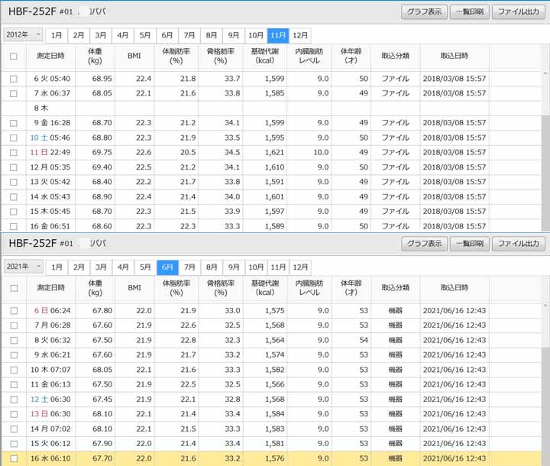Image resolution: width=550 pixels, height=466 pixels.
Task: Tick the checkbox for the 11 日 22:49 row
Action: pos(14,152)
